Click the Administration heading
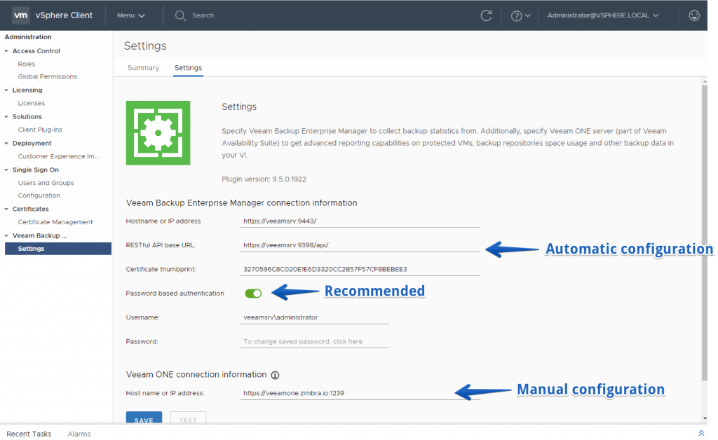The image size is (718, 440). 28,37
